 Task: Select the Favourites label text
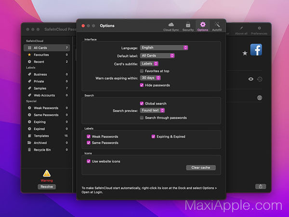[41, 55]
